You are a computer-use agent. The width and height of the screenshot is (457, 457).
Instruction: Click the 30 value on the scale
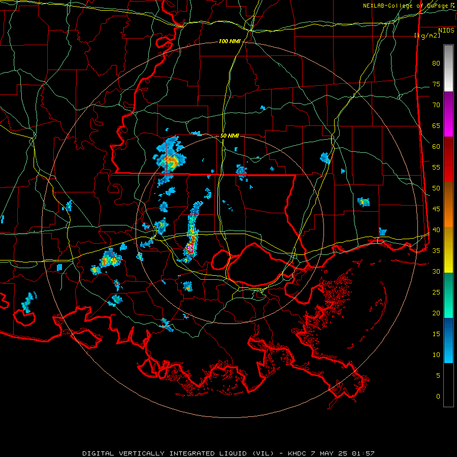pos(436,271)
